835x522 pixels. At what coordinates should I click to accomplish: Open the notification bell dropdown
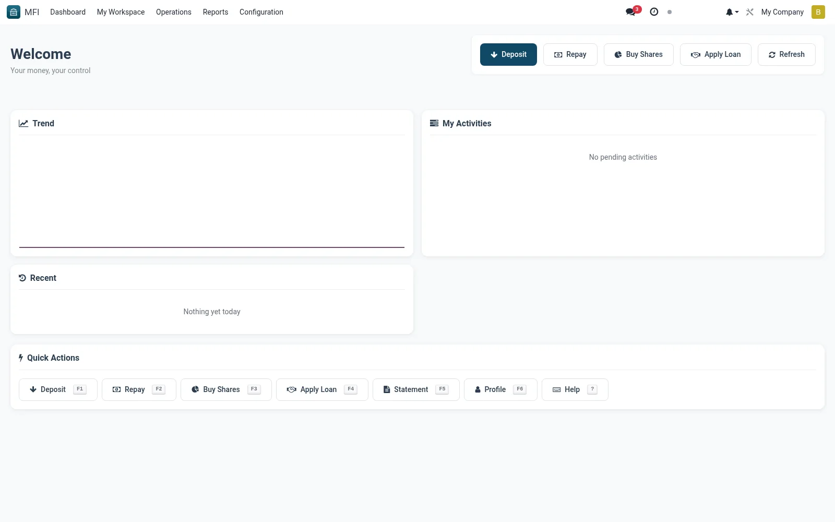732,12
